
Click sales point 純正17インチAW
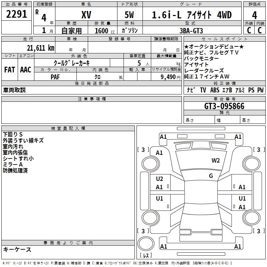(207, 76)
